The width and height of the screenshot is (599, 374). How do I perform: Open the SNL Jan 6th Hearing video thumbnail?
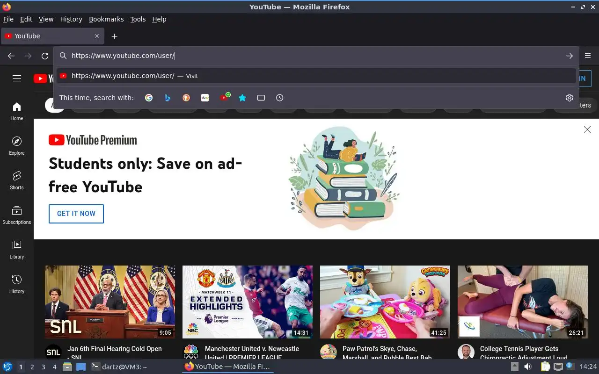(x=110, y=302)
